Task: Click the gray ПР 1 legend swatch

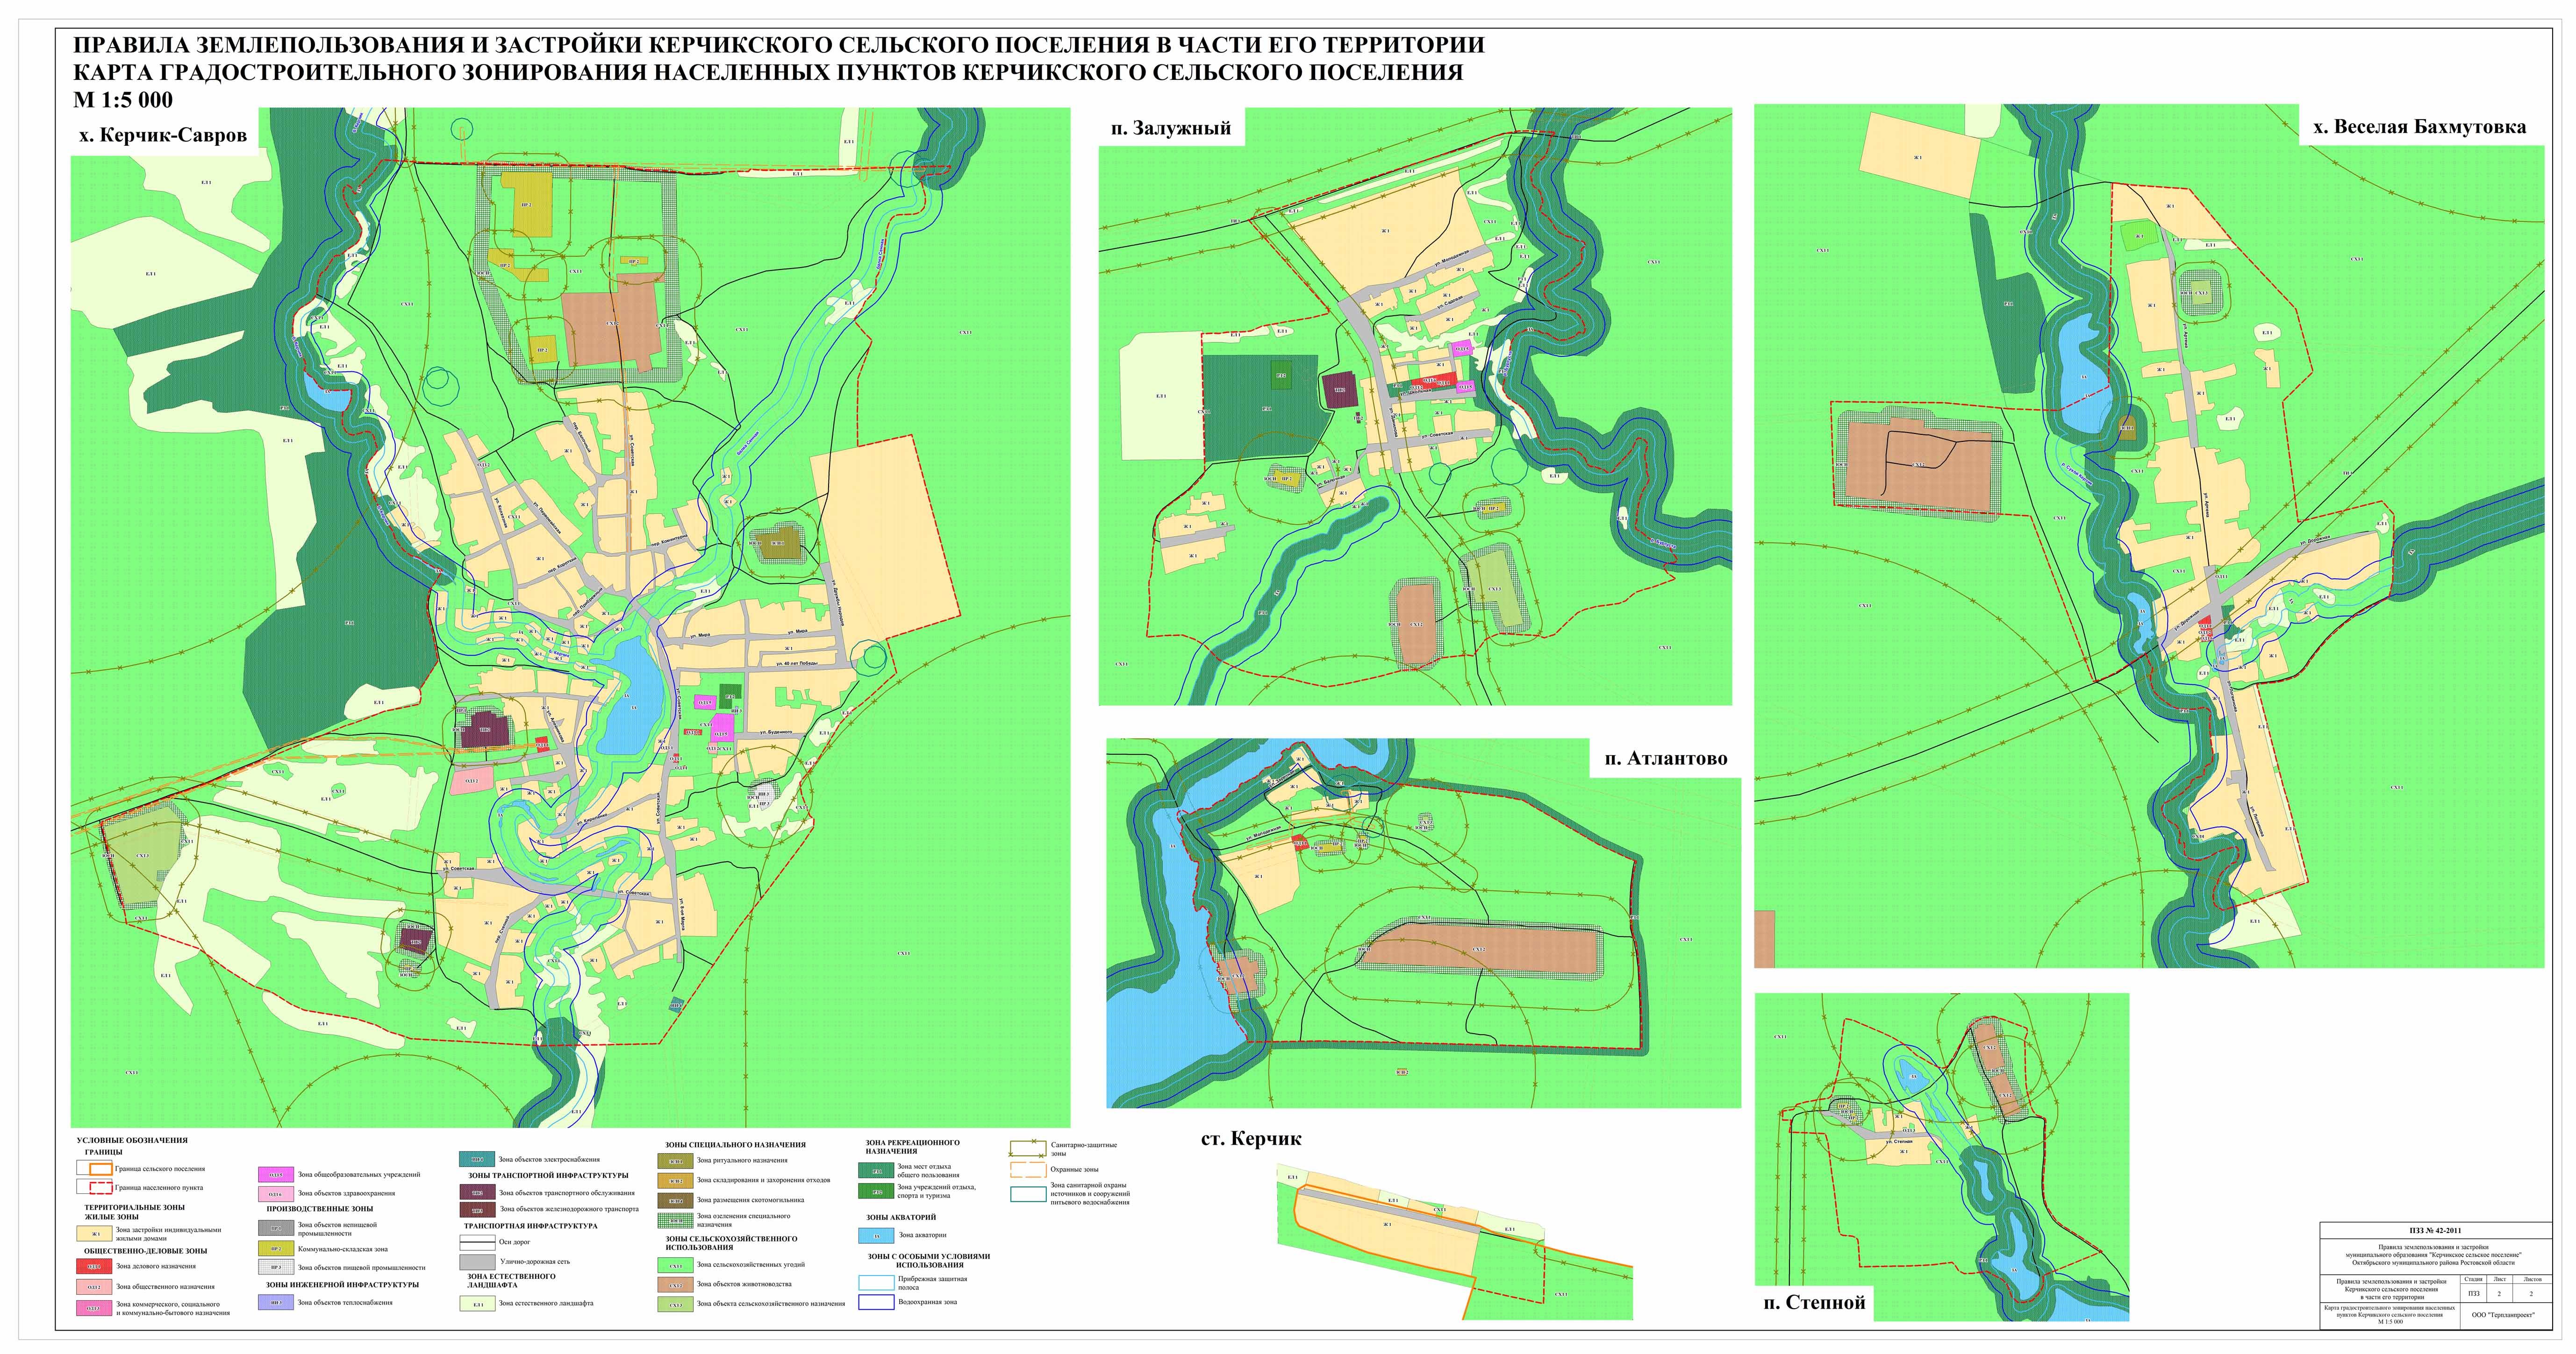Action: point(276,1228)
